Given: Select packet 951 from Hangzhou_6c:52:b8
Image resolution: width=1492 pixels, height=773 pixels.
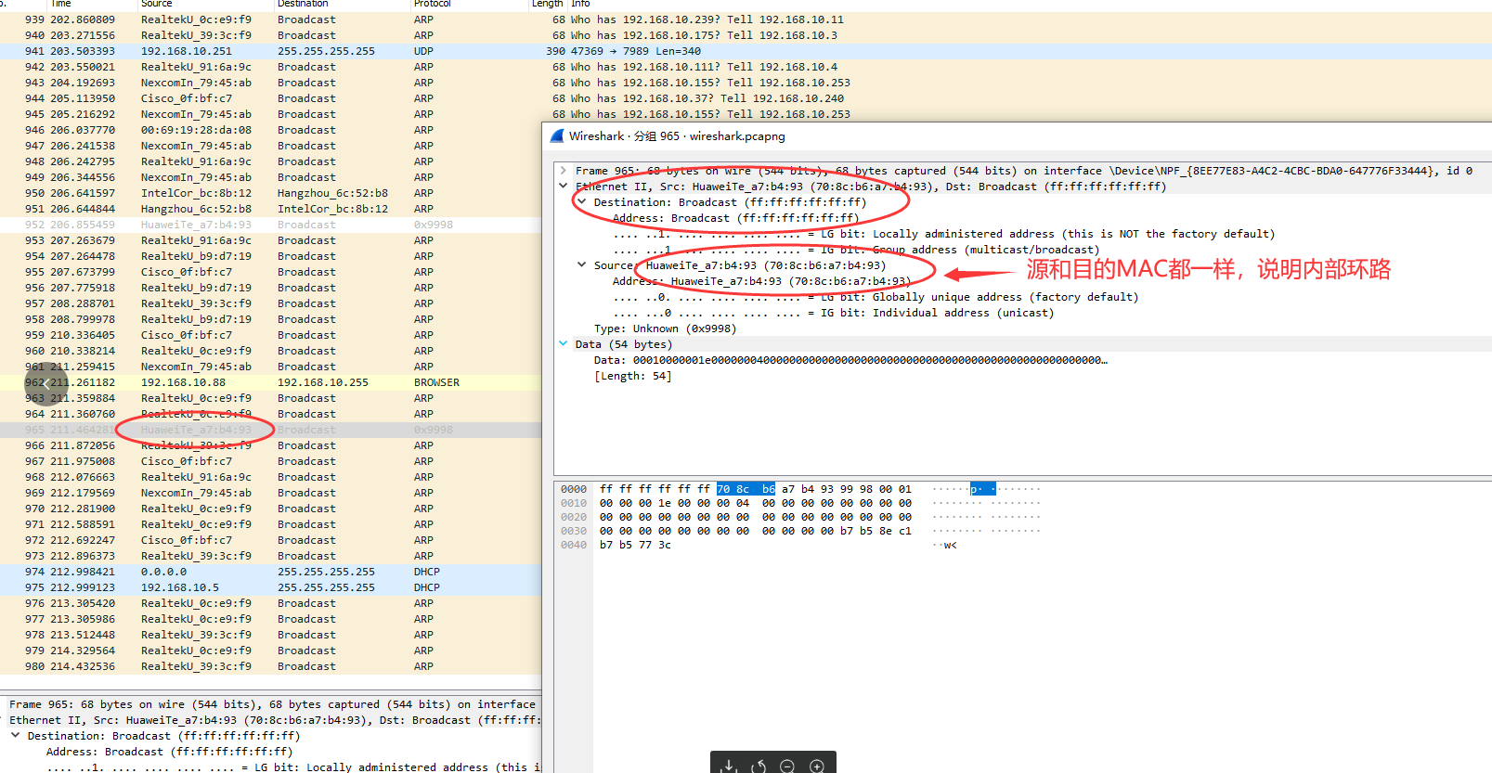Looking at the screenshot, I should [271, 209].
